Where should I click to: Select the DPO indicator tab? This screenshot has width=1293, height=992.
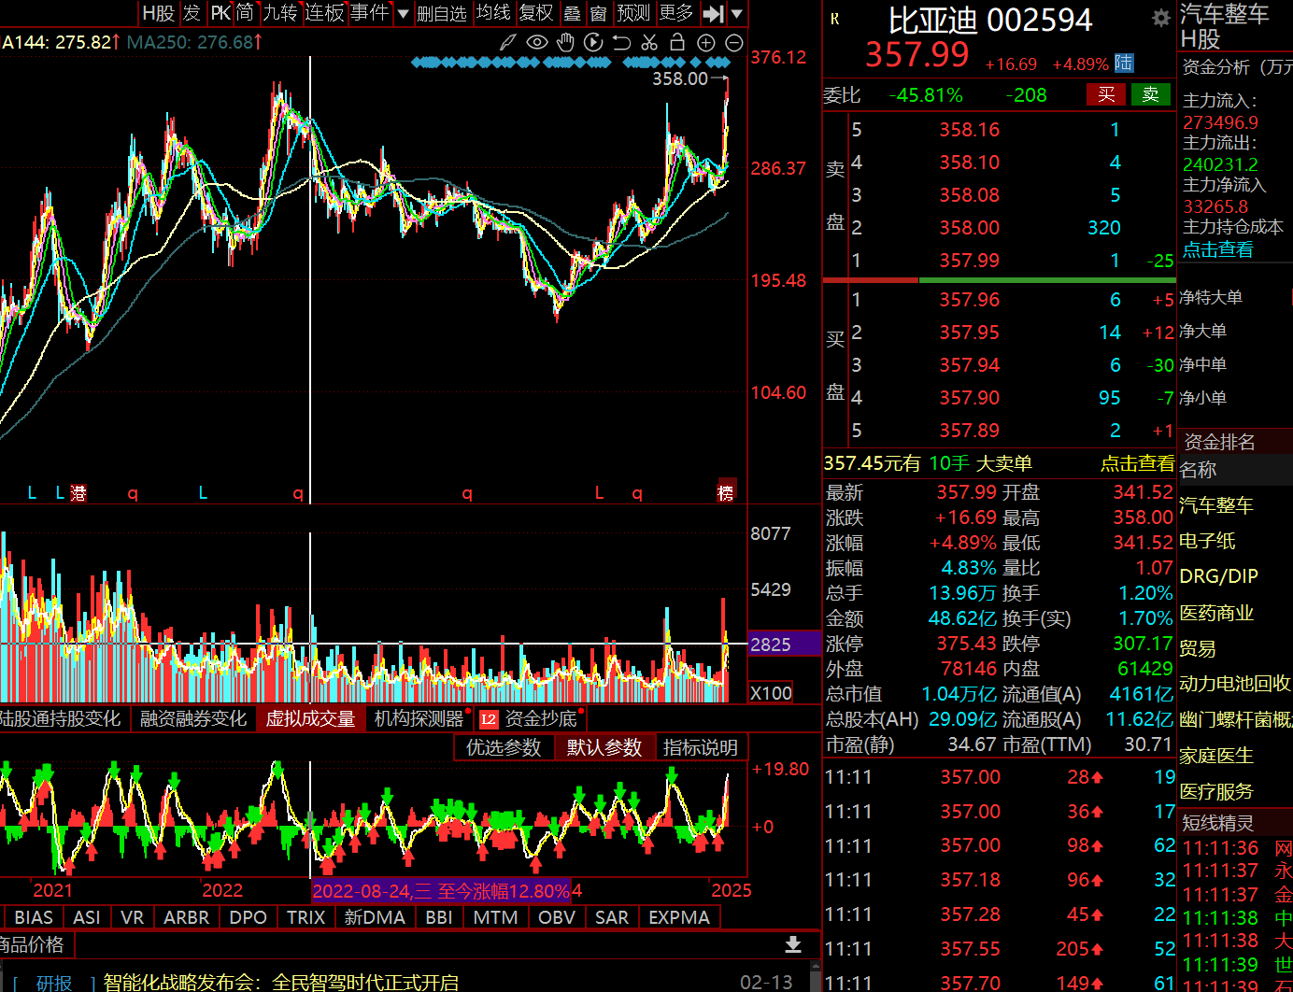coord(249,917)
